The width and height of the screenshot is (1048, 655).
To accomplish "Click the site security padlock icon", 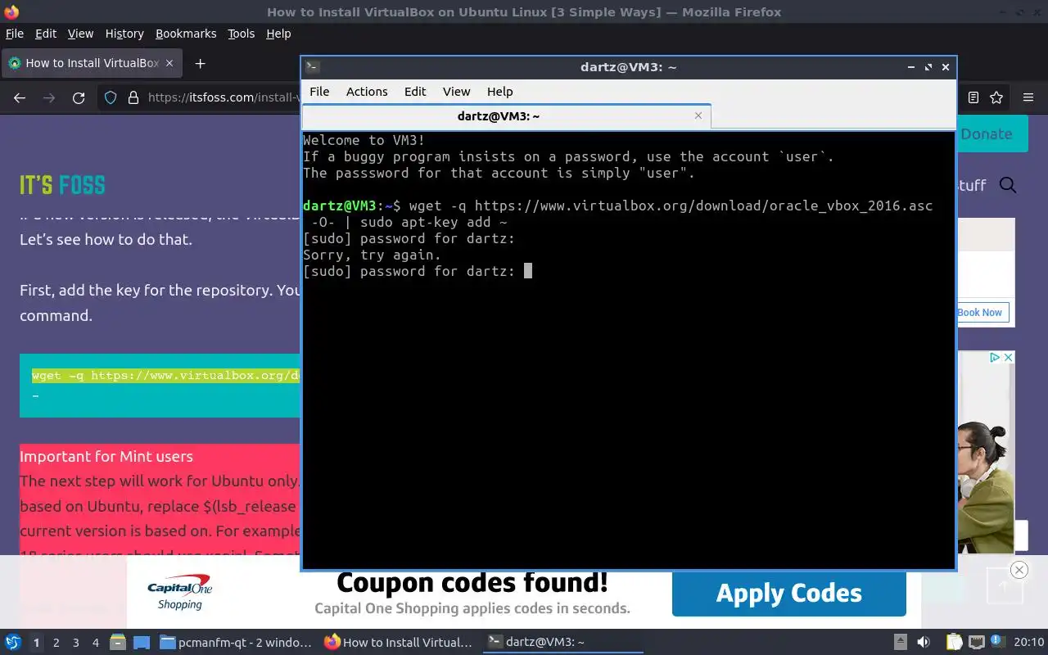I will [133, 97].
